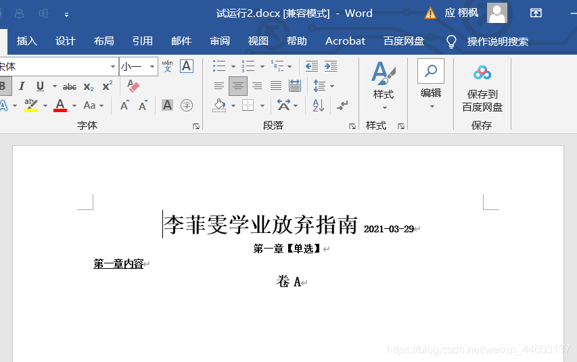Open the 引用 tab
Viewport: 577px width, 362px height.
[x=143, y=41]
